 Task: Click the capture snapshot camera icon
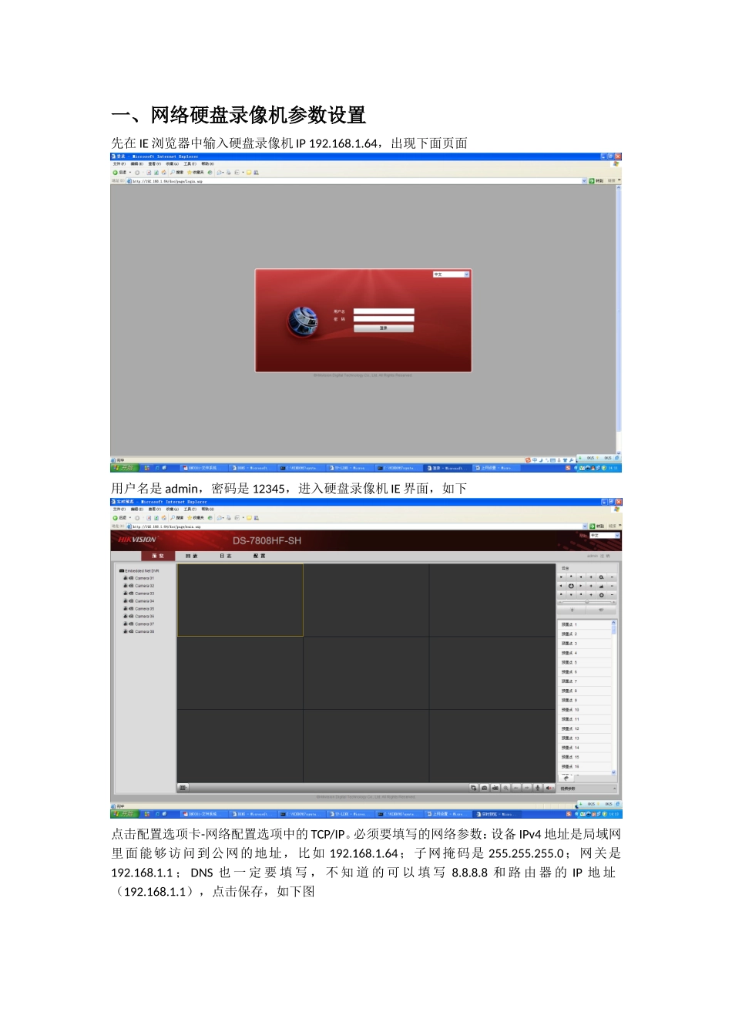(485, 788)
